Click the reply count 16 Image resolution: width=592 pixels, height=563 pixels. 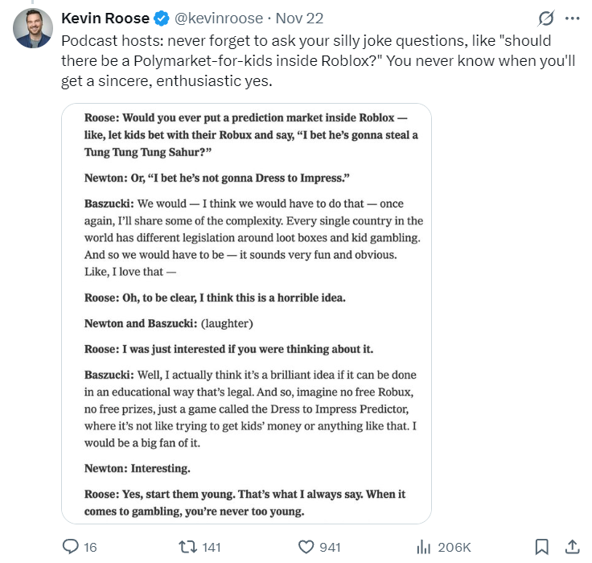[x=90, y=547]
